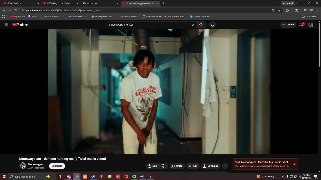Click the Create button
Screen dimensions: 321x180
(288, 25)
